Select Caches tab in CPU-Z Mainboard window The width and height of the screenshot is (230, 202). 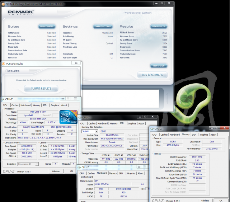point(91,173)
